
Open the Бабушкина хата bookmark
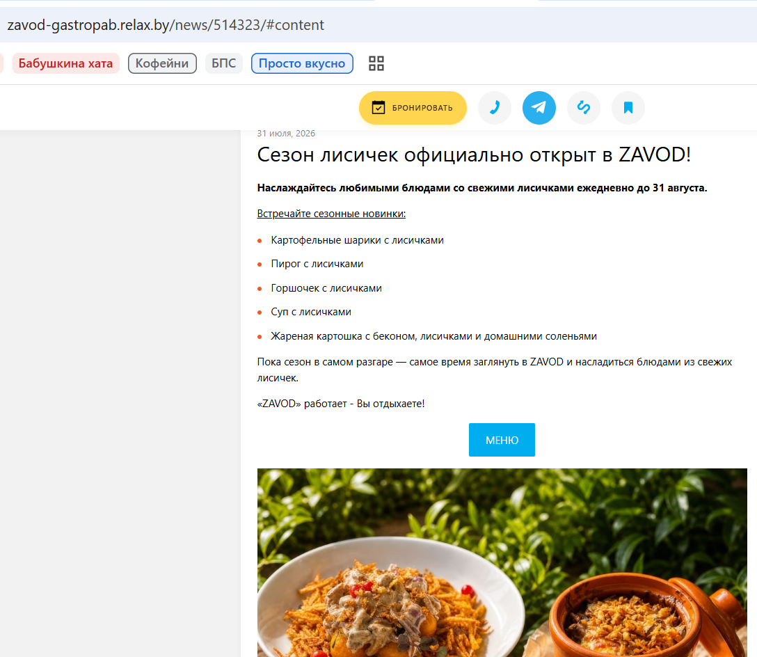[x=65, y=63]
